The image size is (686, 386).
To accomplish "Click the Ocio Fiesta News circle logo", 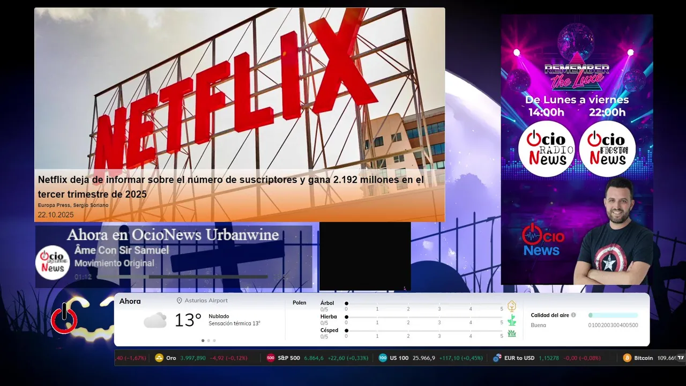I will [x=607, y=149].
